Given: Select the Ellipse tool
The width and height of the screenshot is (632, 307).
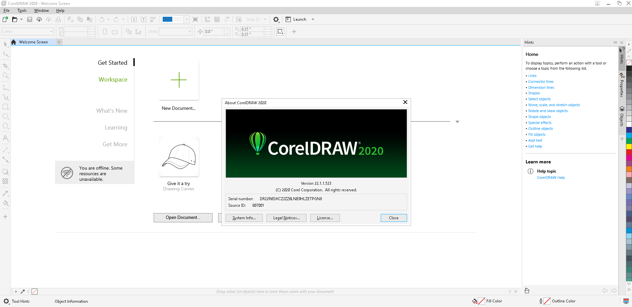Looking at the screenshot, I should [x=5, y=116].
